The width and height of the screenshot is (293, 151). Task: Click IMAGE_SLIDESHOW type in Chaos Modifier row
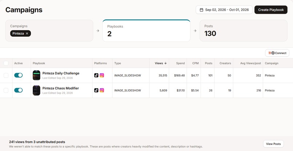click(x=128, y=90)
